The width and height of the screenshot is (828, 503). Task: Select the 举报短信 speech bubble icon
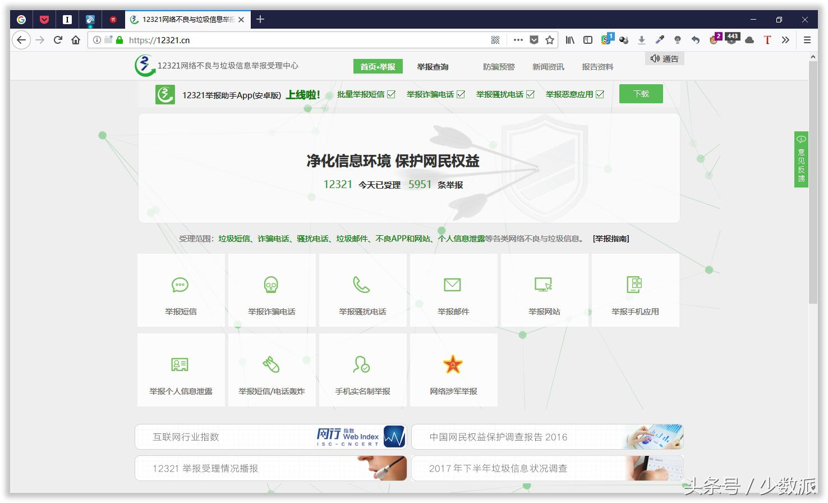click(180, 285)
